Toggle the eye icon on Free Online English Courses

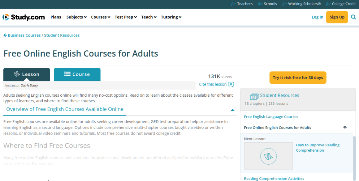(x=345, y=127)
